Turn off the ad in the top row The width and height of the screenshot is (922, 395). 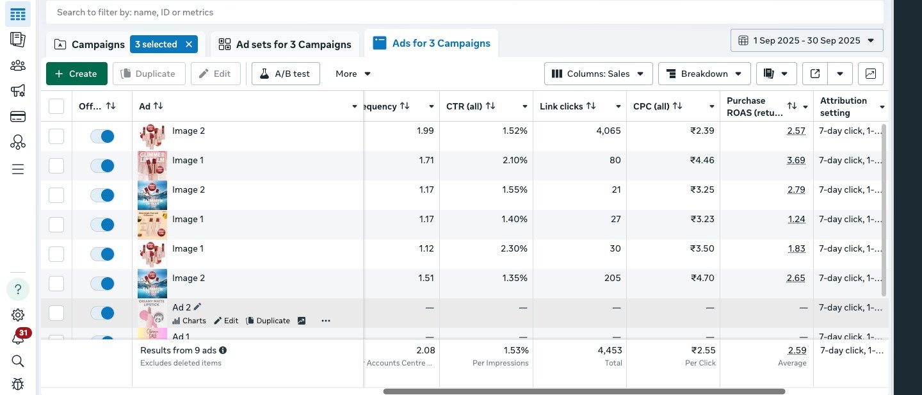(102, 136)
